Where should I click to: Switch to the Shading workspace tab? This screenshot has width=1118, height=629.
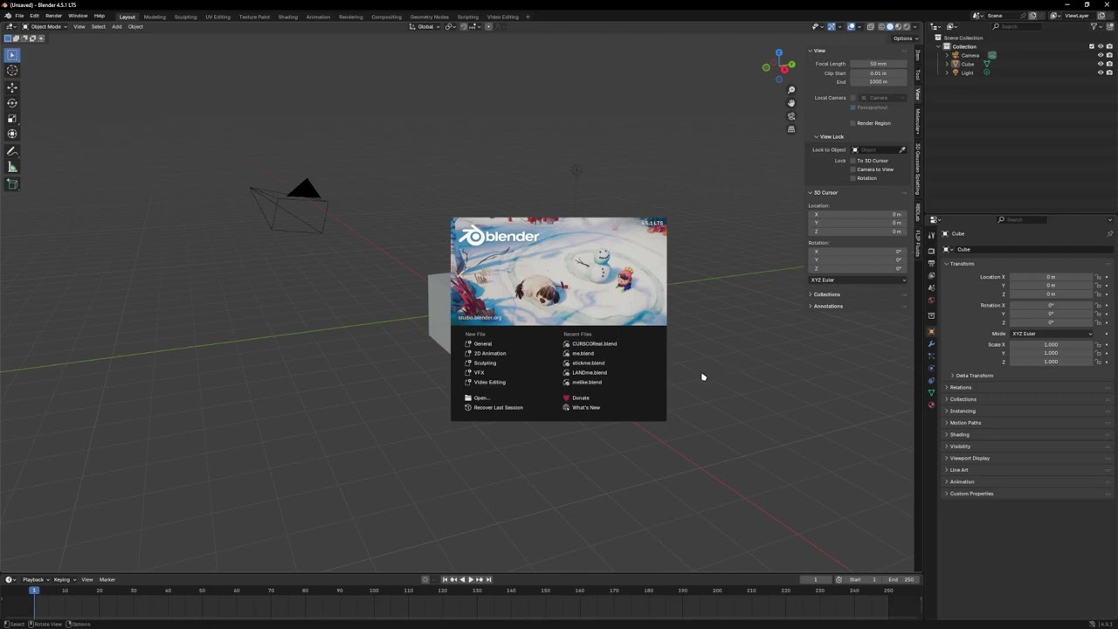pos(287,17)
